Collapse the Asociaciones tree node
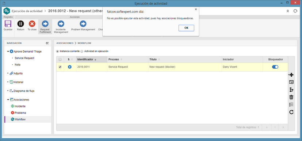 coord(8,100)
